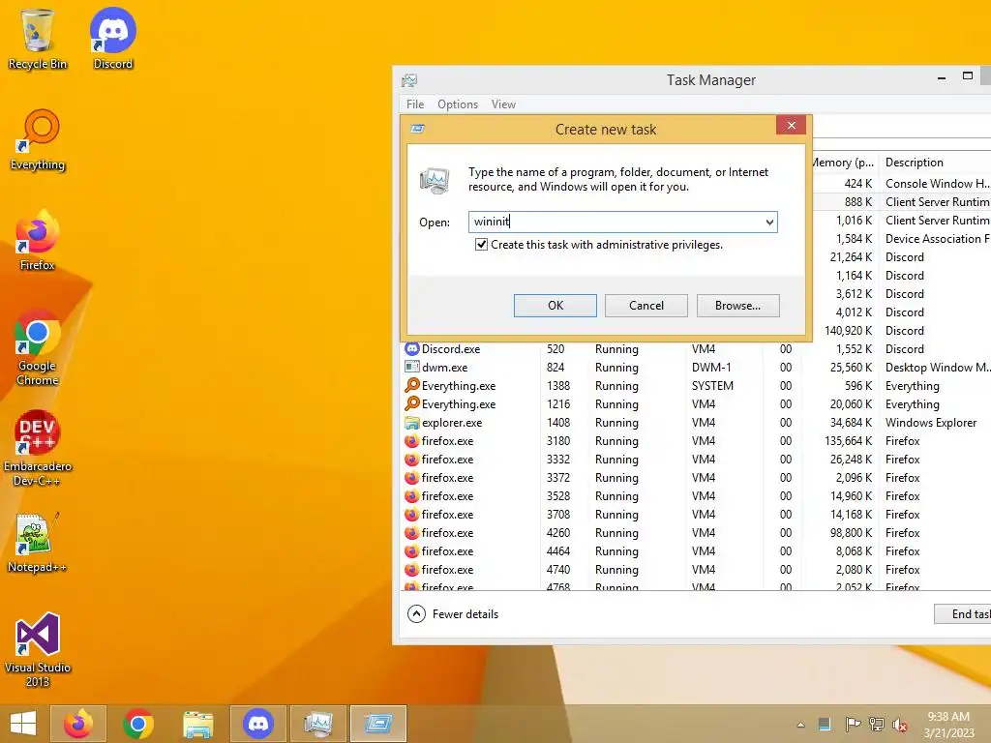Select the Everything desktop shortcut
The image size is (991, 743).
pyautogui.click(x=38, y=140)
